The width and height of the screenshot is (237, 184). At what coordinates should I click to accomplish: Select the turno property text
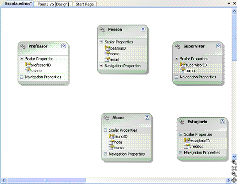pos(190,71)
